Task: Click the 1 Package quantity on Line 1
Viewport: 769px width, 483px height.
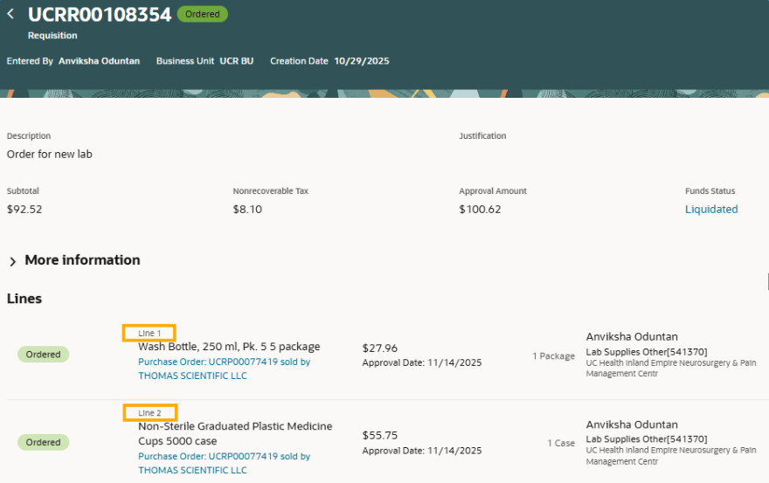Action: pyautogui.click(x=553, y=356)
